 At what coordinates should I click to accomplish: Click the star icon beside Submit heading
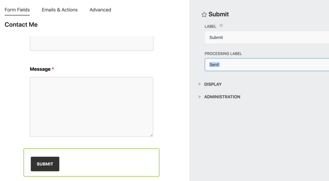tap(204, 14)
